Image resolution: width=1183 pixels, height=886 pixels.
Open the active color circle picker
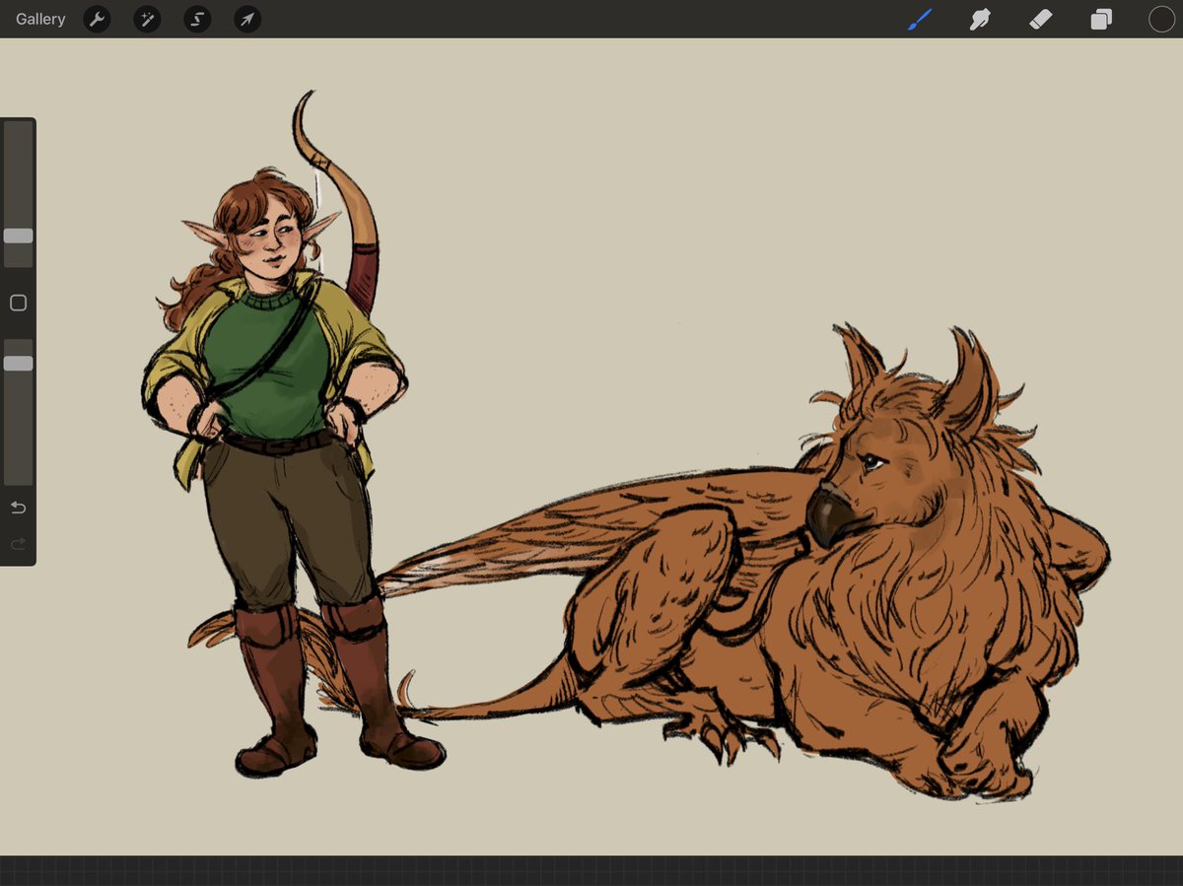[x=1161, y=19]
